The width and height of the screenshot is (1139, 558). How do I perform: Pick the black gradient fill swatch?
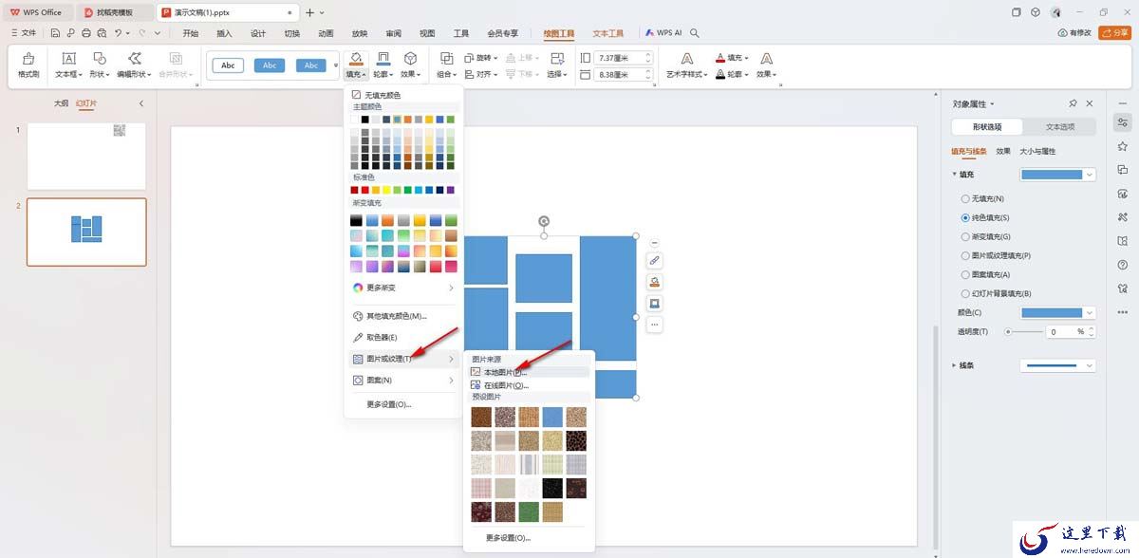pos(356,220)
